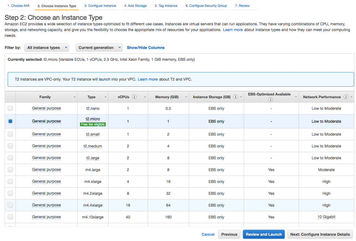Open the 5. Tag Instance tab
This screenshot has height=241, width=356.
(x=166, y=6)
